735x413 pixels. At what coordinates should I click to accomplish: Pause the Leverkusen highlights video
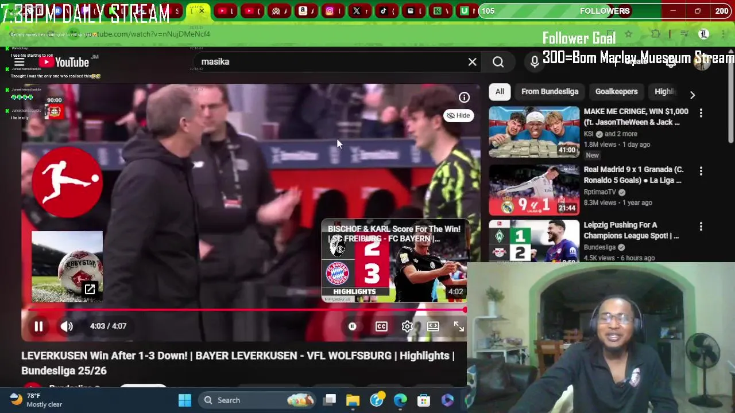[38, 326]
